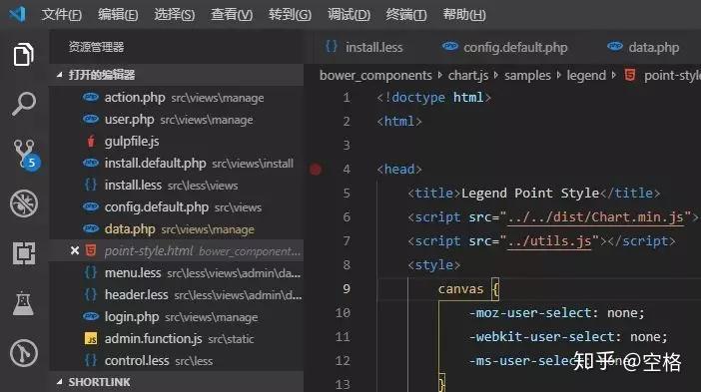Image resolution: width=701 pixels, height=392 pixels.
Task: Select samples in the breadcrumb
Action: click(527, 75)
